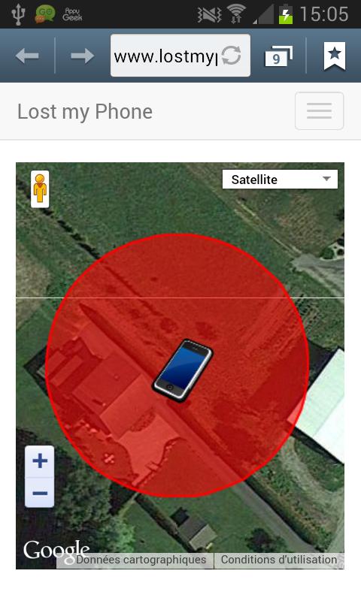Open the browser tabs switcher showing 9
Viewport: 361px width, 601px height.
pyautogui.click(x=278, y=56)
